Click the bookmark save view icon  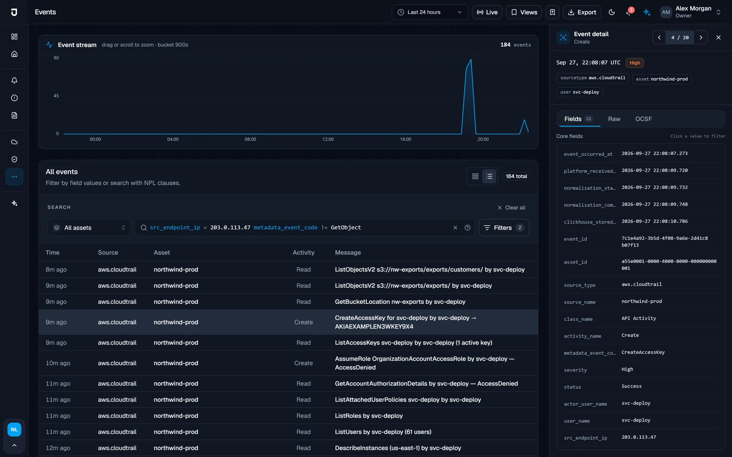552,12
